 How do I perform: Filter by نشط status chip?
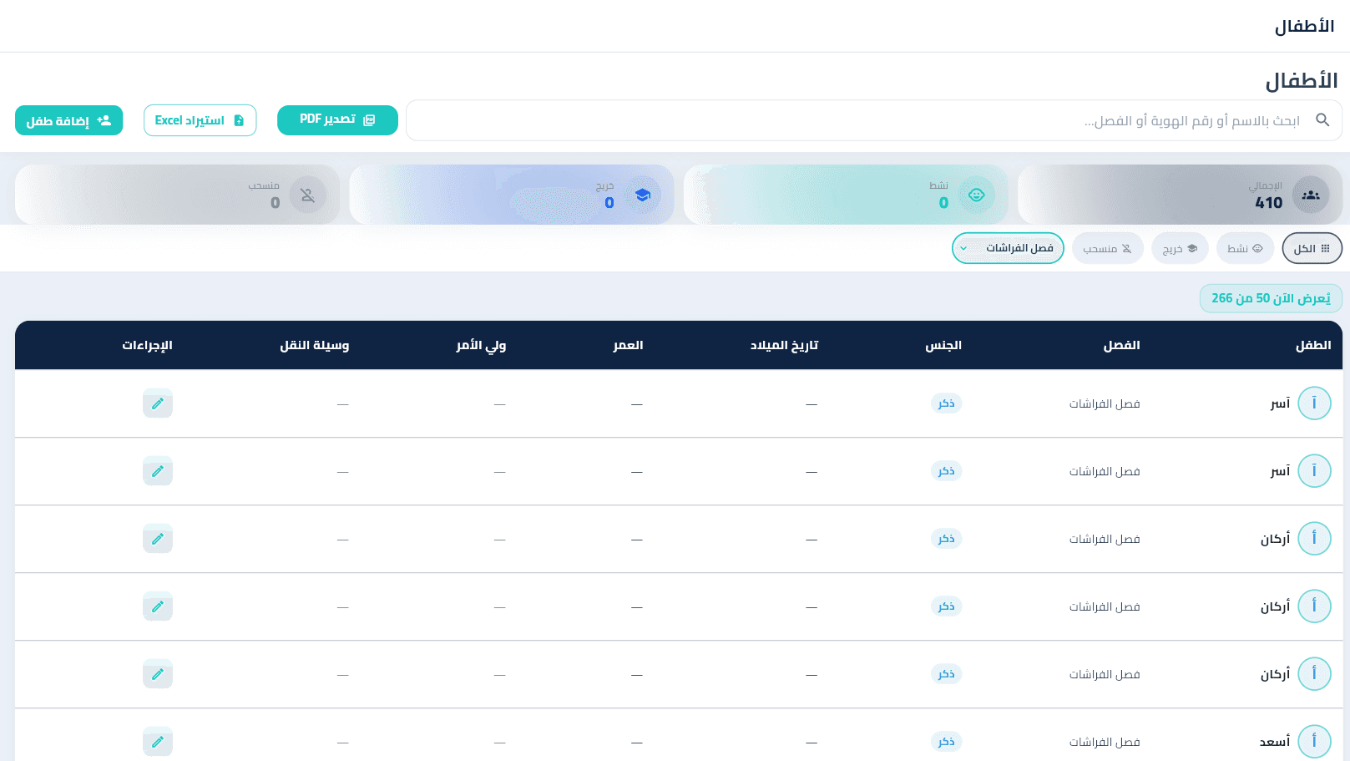1245,248
